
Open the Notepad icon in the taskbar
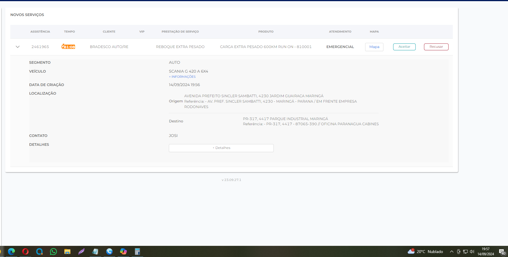pos(95,252)
